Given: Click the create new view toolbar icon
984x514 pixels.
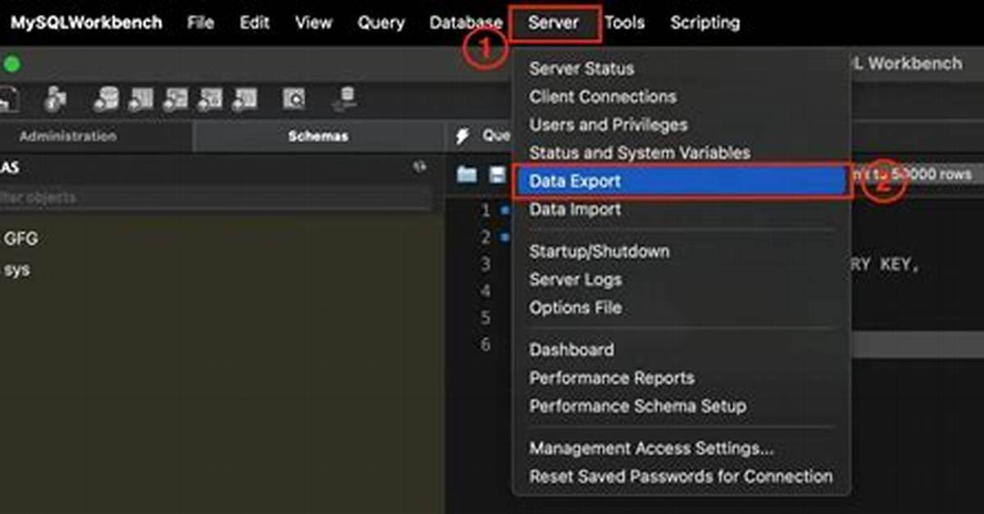Looking at the screenshot, I should (x=175, y=99).
